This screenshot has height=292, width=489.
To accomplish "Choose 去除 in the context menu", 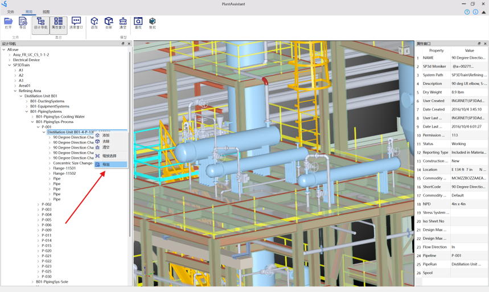I will [x=111, y=141].
